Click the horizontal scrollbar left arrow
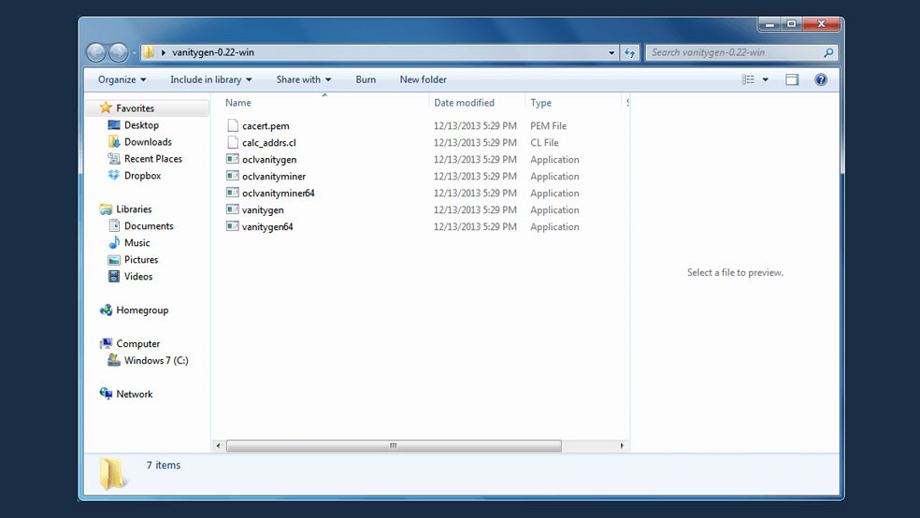This screenshot has width=920, height=518. [218, 446]
